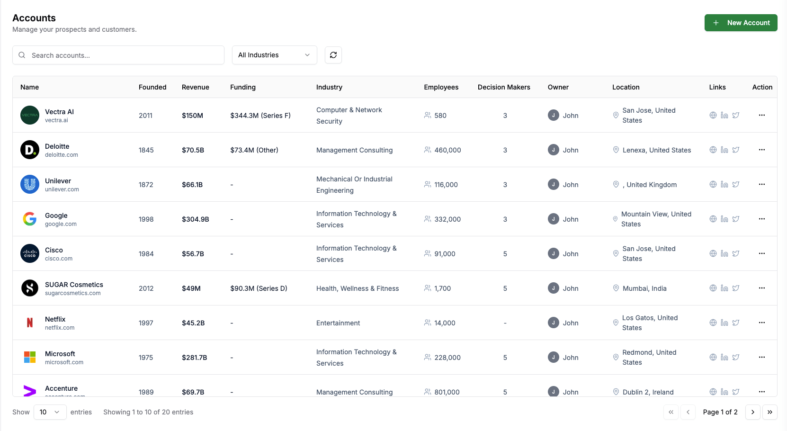Click owner avatar John on Unilever row
787x431 pixels.
coord(553,184)
